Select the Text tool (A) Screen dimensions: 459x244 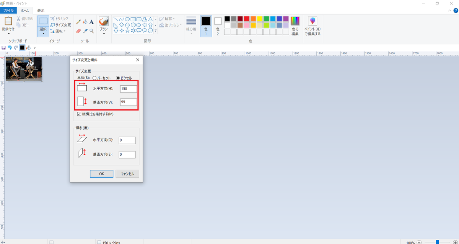tap(91, 22)
